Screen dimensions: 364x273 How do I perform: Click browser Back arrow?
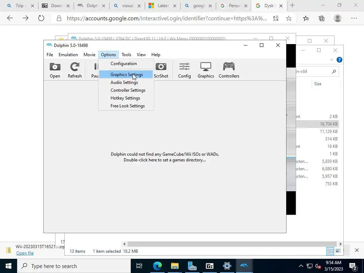(10, 18)
